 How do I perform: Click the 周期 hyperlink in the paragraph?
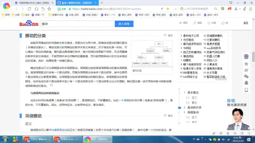[x=126, y=101]
